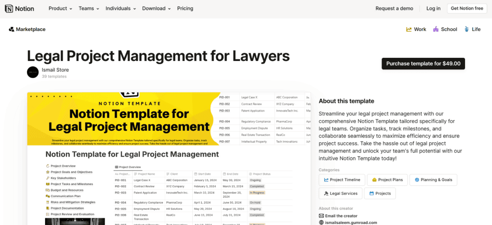Click the About this creator label
This screenshot has width=492, height=225.
336,208
